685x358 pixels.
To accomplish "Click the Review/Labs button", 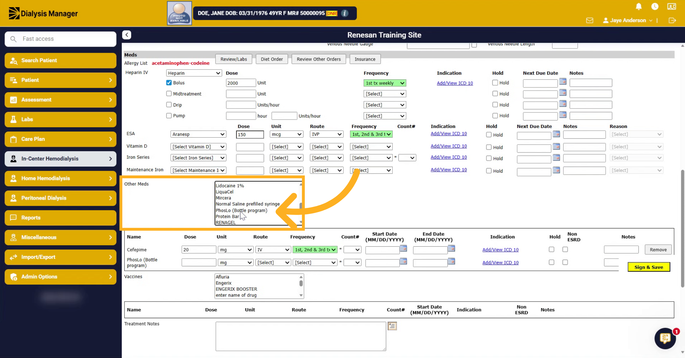I will (x=234, y=59).
